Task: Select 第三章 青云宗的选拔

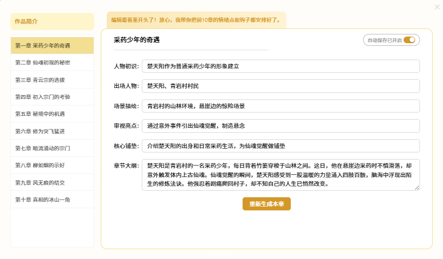Action: (x=52, y=80)
